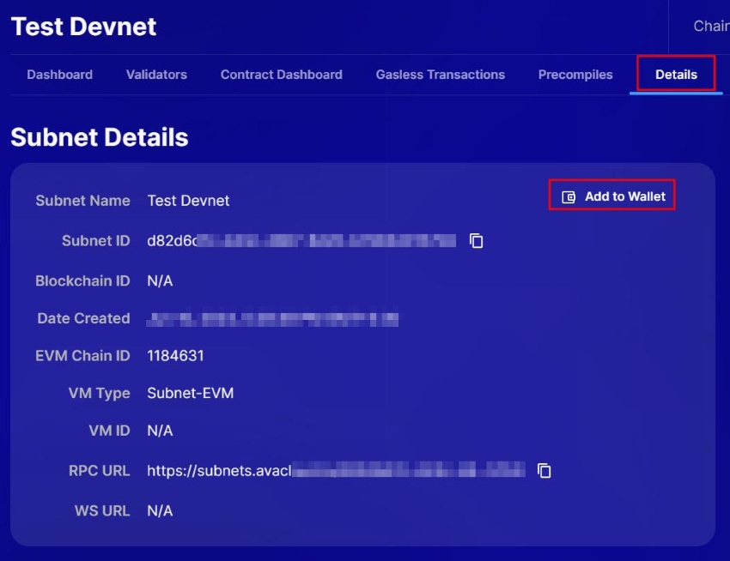Open the Precompiles tab
The height and width of the screenshot is (561, 730).
pos(575,75)
